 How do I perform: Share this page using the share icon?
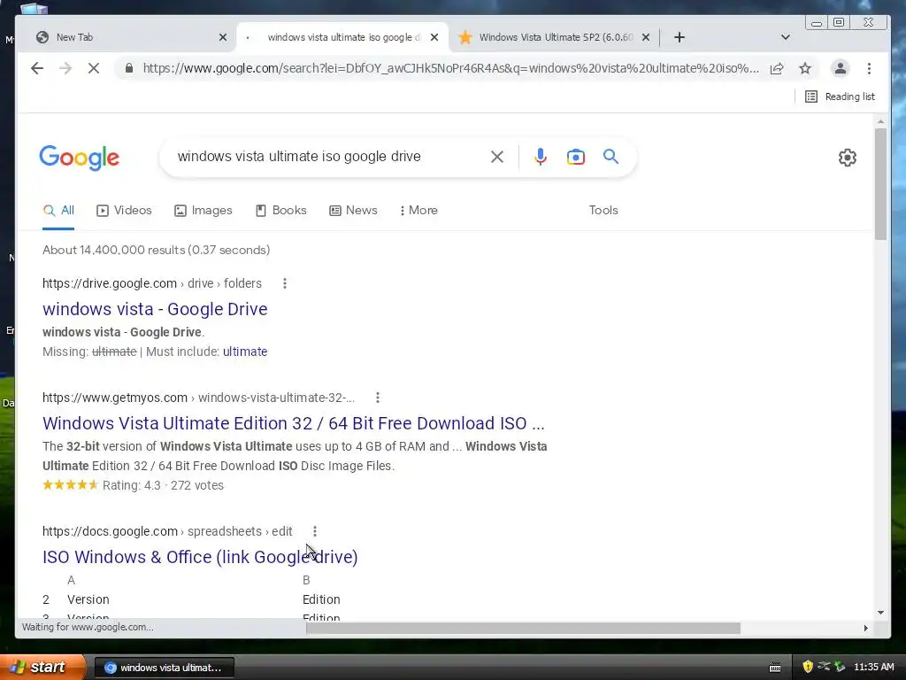tap(777, 68)
